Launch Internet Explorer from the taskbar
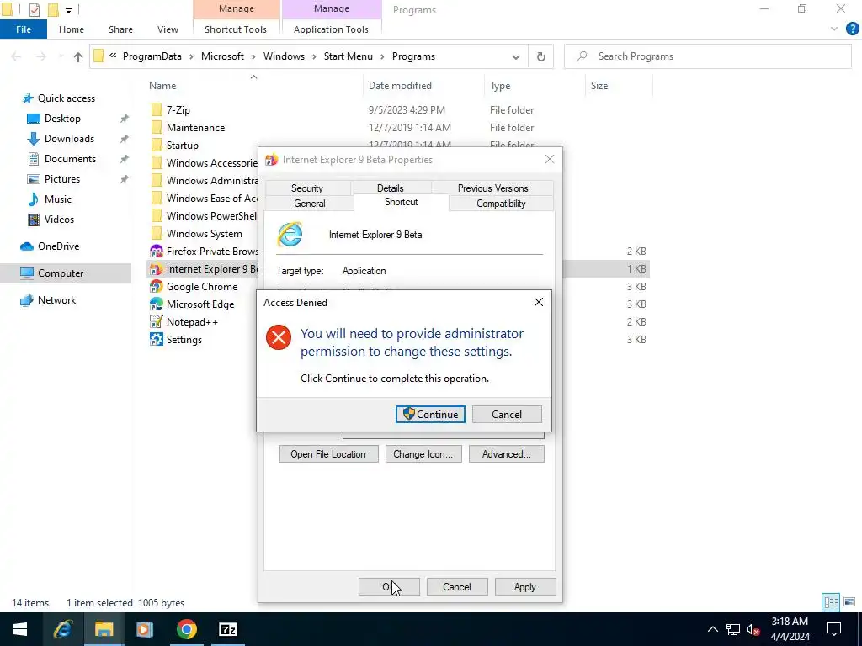The image size is (862, 646). (62, 629)
